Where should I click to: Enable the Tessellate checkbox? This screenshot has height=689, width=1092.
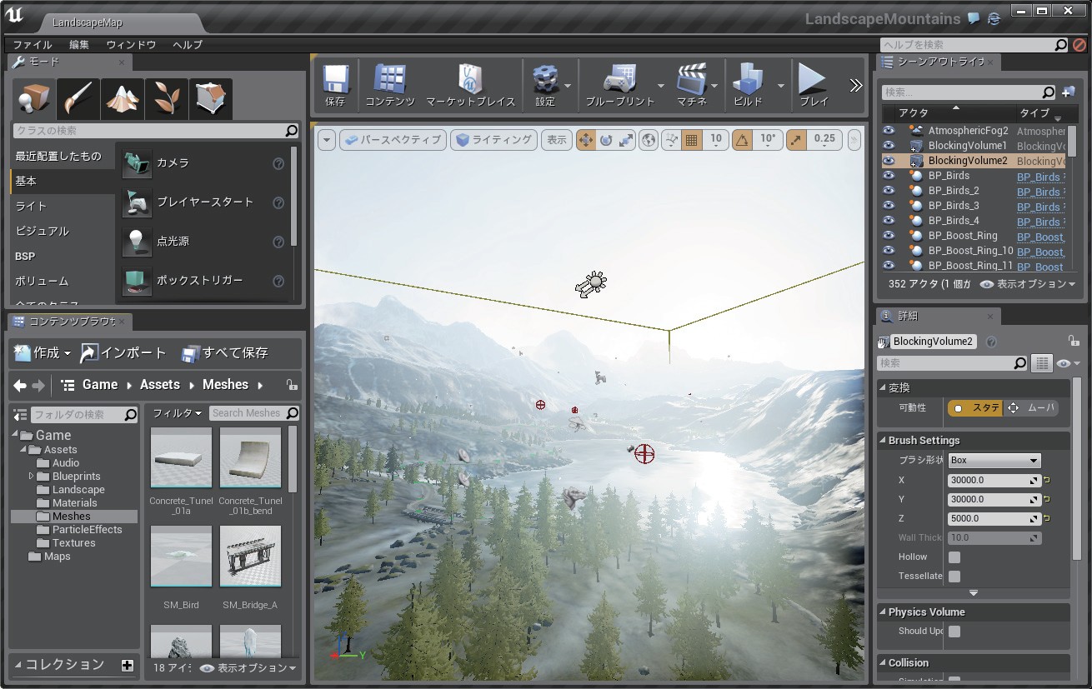pos(954,577)
